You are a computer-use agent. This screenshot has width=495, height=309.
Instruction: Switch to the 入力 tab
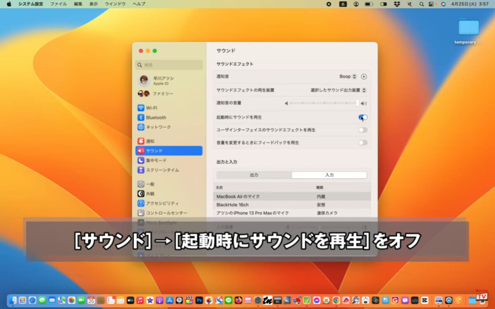tap(329, 175)
